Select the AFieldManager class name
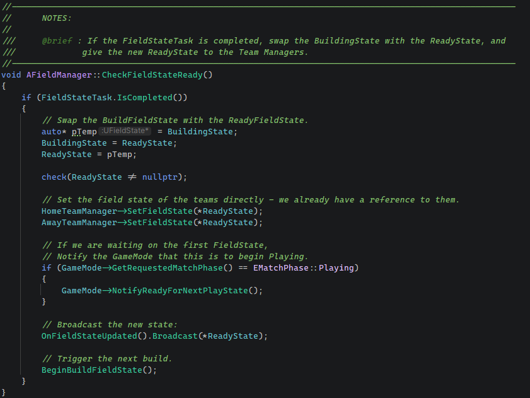Screen dimensions: 530x398 point(59,75)
